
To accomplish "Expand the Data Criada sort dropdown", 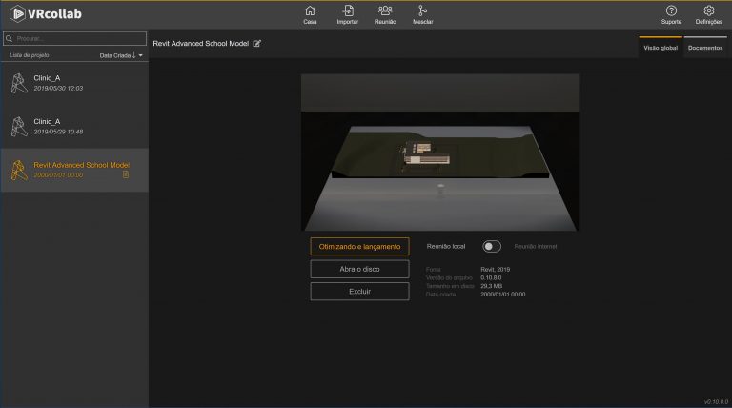I will [140, 55].
